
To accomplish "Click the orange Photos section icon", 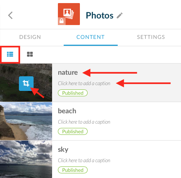I will tap(69, 14).
